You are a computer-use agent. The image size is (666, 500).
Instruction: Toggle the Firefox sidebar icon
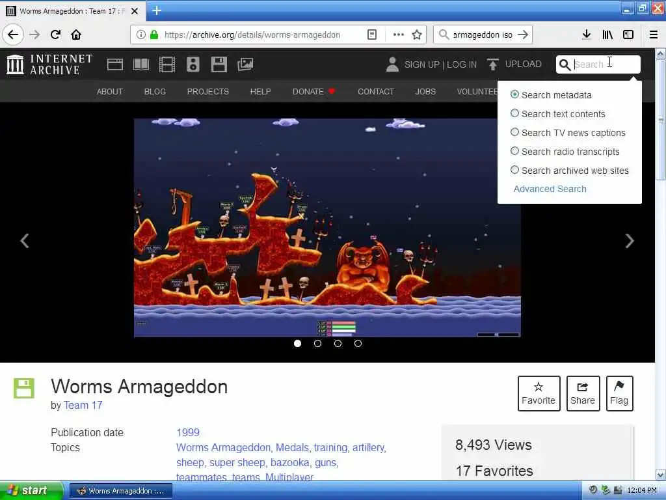tap(628, 35)
